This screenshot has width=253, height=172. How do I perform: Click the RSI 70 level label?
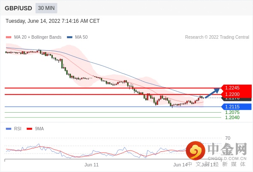[228, 138]
